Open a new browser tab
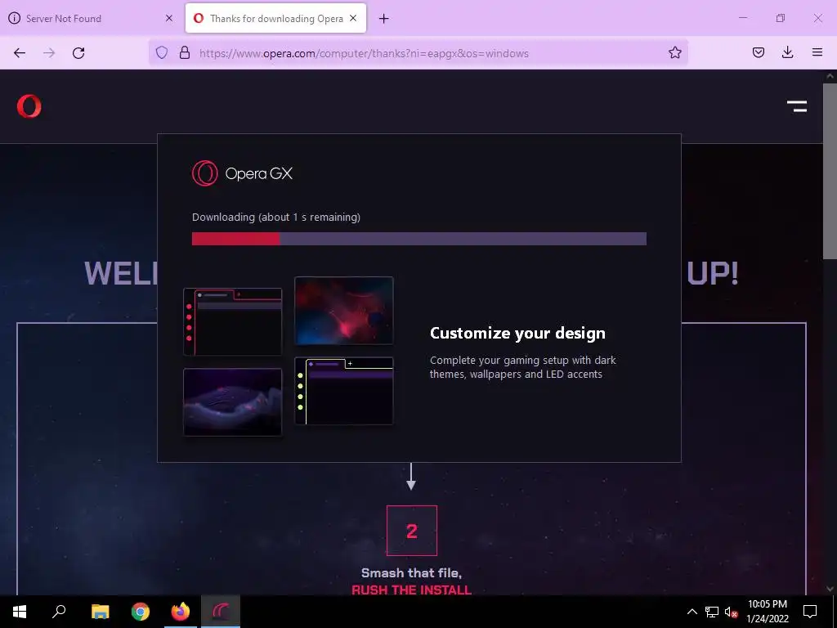Image resolution: width=837 pixels, height=628 pixels. click(384, 19)
